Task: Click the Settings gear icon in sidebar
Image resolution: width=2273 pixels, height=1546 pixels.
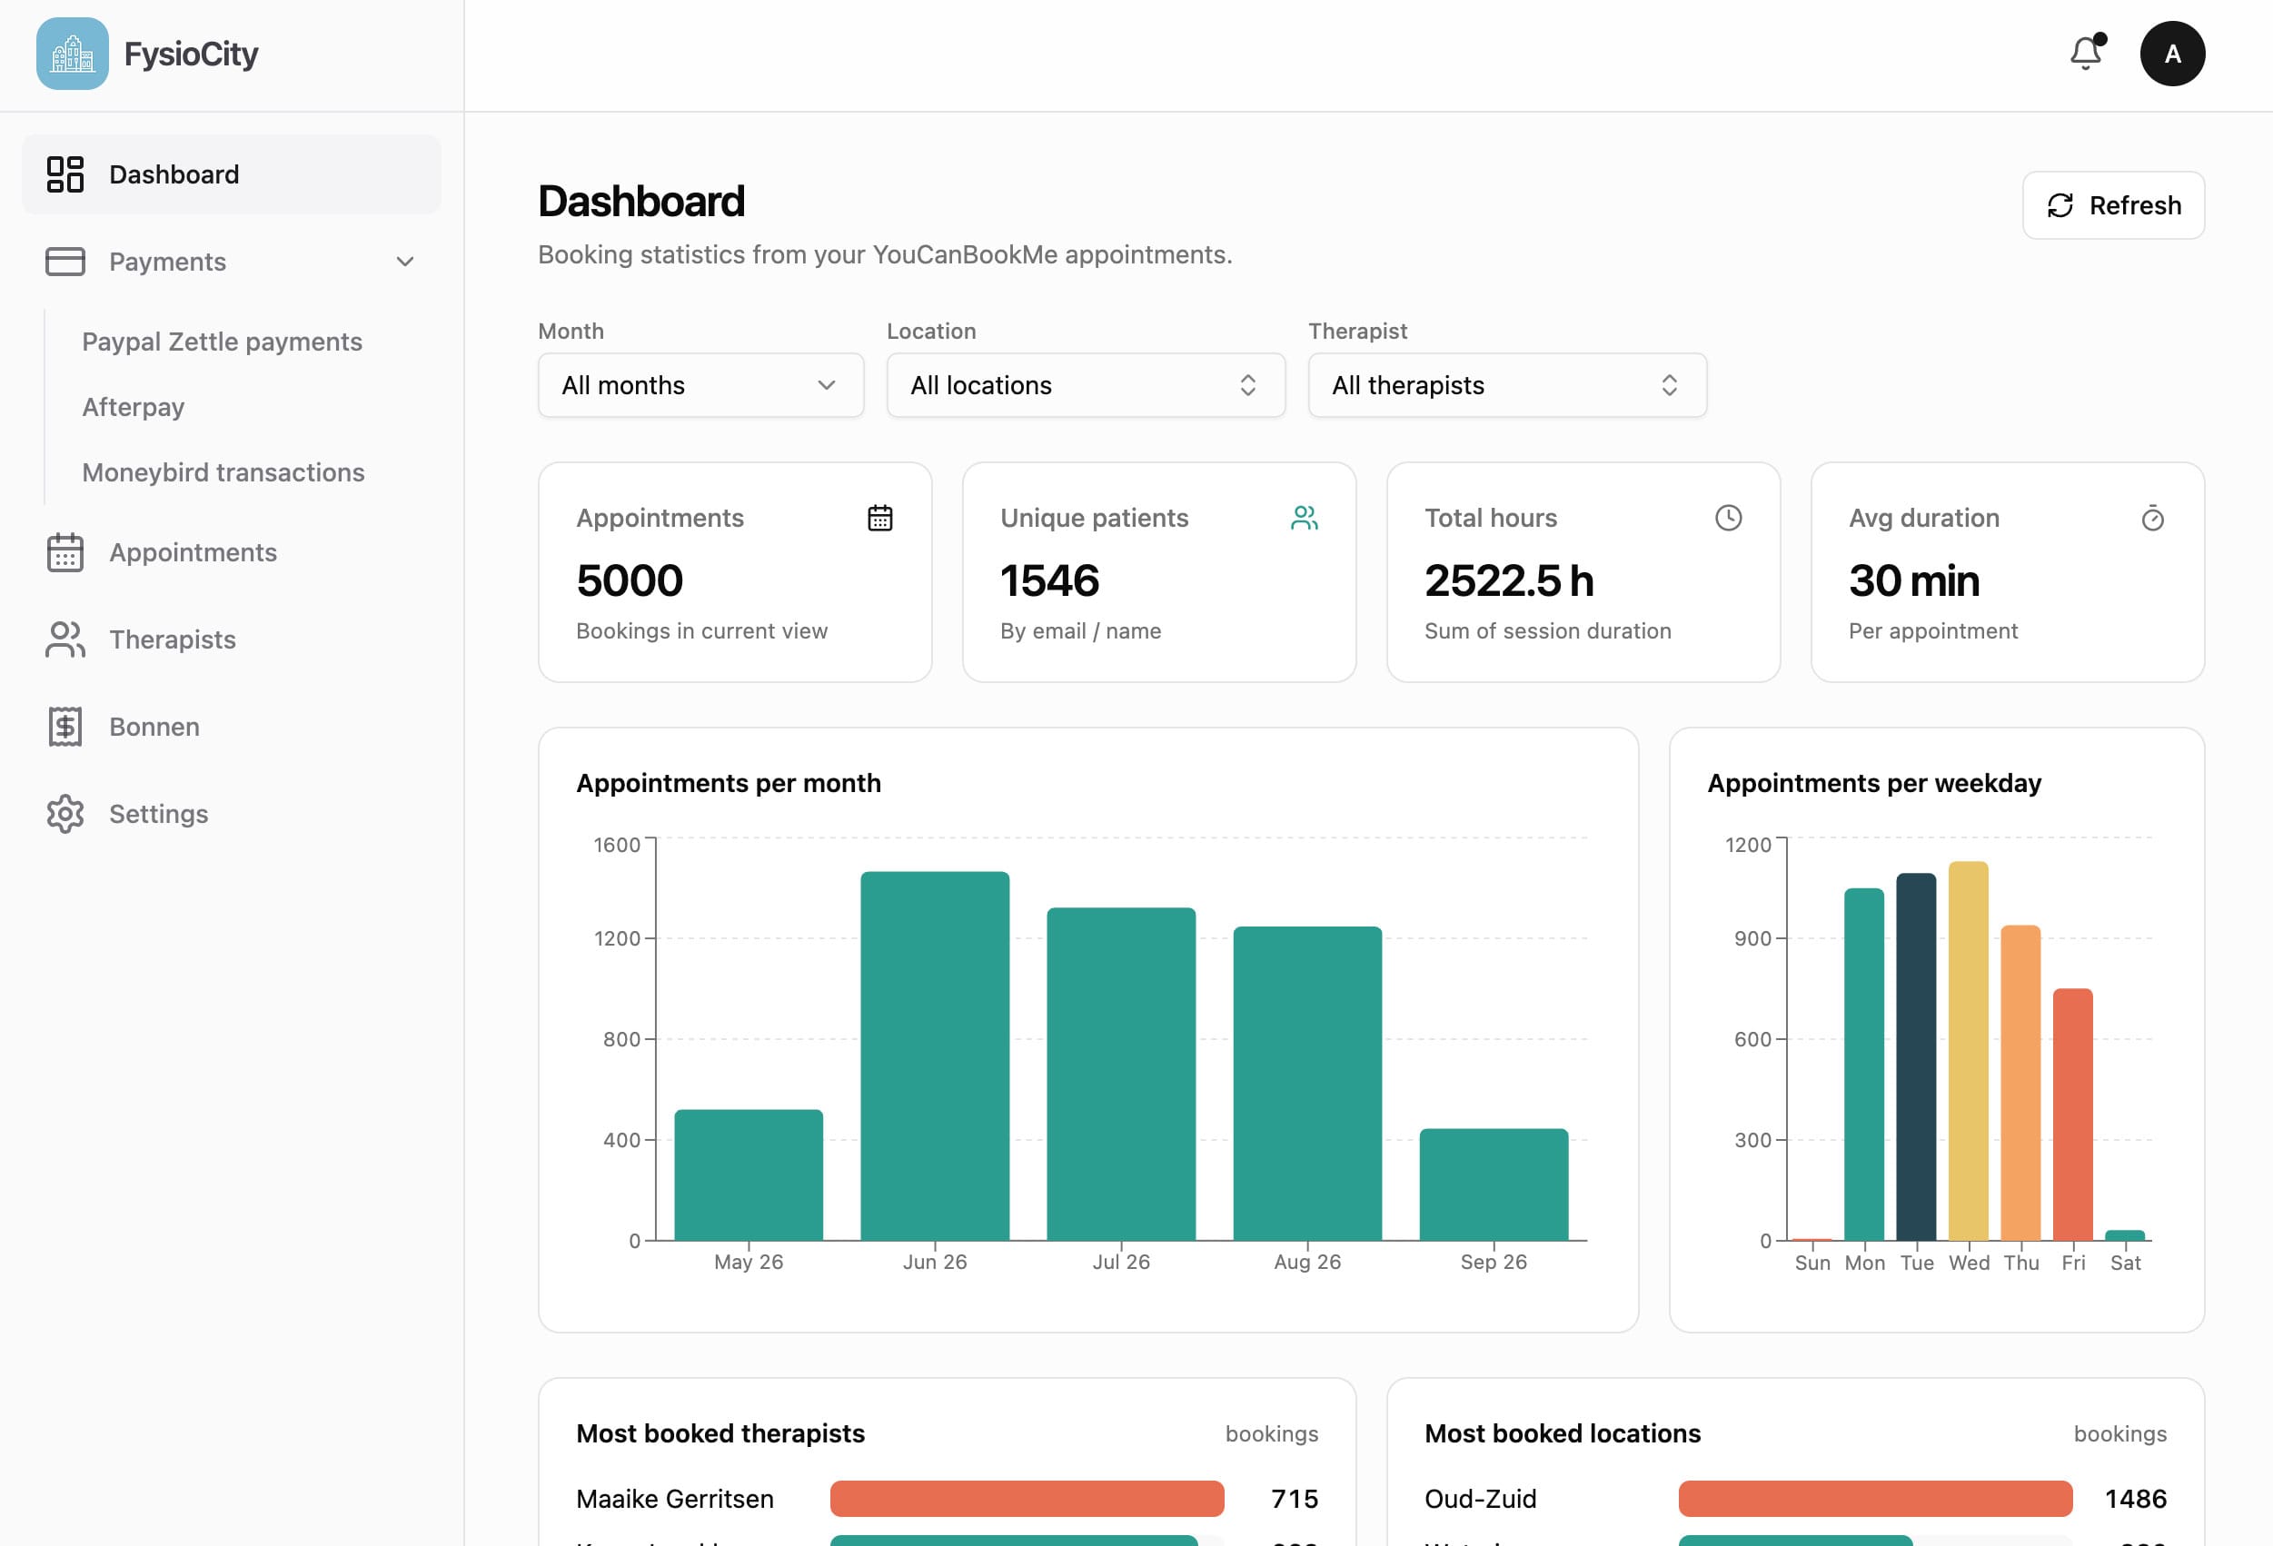Action: coord(65,814)
